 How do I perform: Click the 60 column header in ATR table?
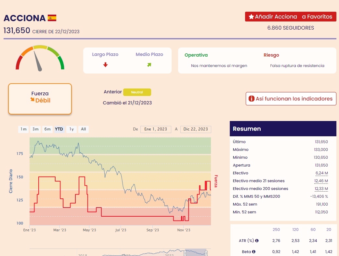pos(313,230)
